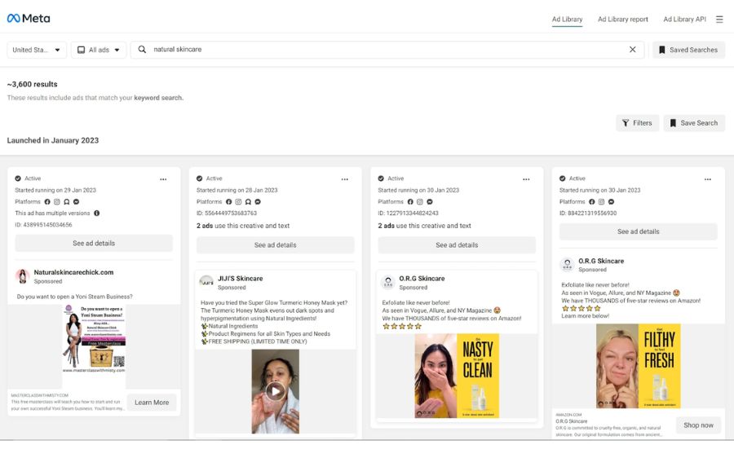Click the Shop now button

(x=698, y=425)
